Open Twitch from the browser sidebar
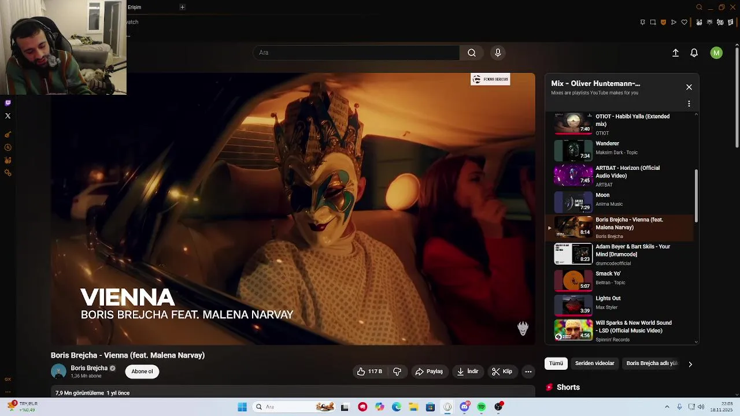Screen dimensions: 740x416 [8, 103]
